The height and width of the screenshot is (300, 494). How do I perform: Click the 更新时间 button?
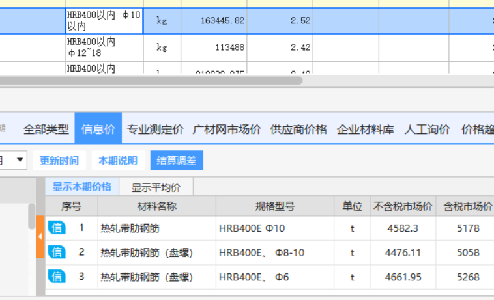[x=59, y=160]
